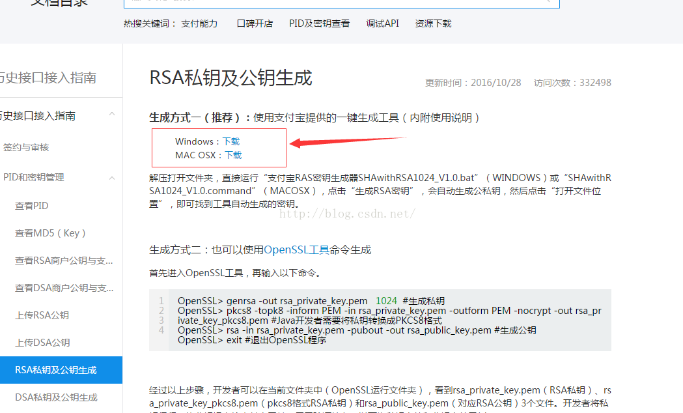This screenshot has width=683, height=413.
Task: Open the PID及密钥查看 hot keyword link
Action: point(320,23)
